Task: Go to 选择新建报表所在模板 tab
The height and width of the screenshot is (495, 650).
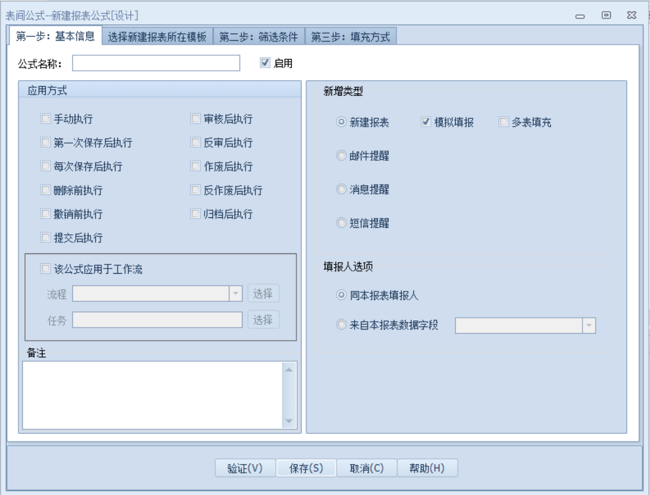Action: pyautogui.click(x=157, y=37)
